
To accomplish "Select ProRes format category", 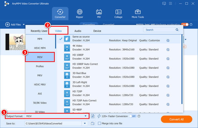I will click(x=40, y=66).
